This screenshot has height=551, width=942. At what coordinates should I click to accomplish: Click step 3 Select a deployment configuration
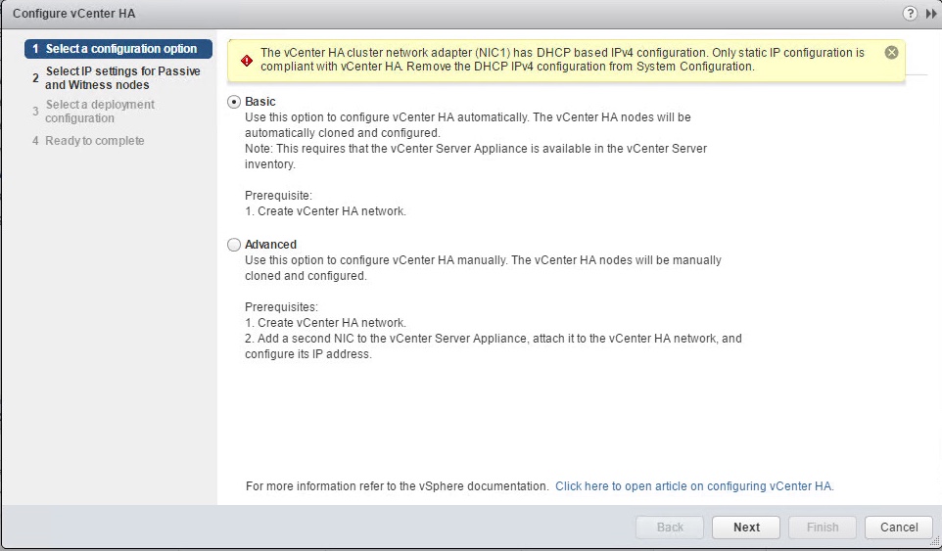[100, 112]
